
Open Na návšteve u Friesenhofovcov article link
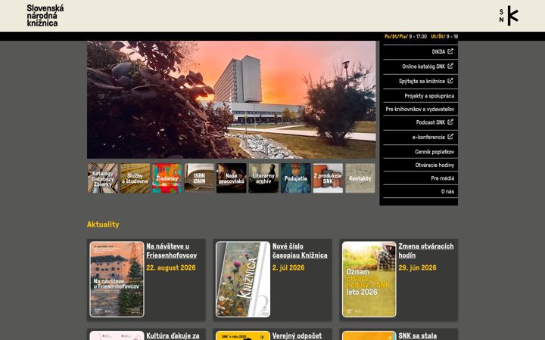pos(171,251)
